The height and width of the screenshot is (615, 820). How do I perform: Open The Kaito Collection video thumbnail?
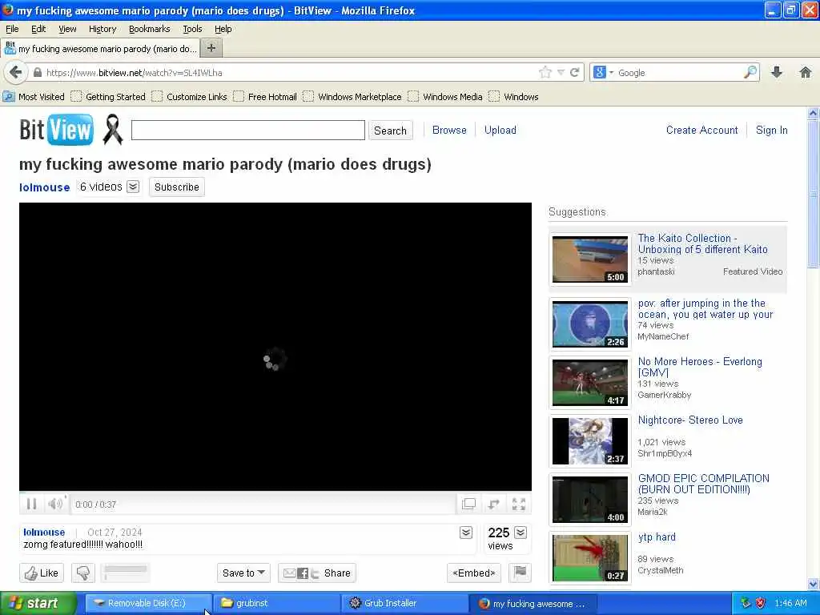(590, 259)
